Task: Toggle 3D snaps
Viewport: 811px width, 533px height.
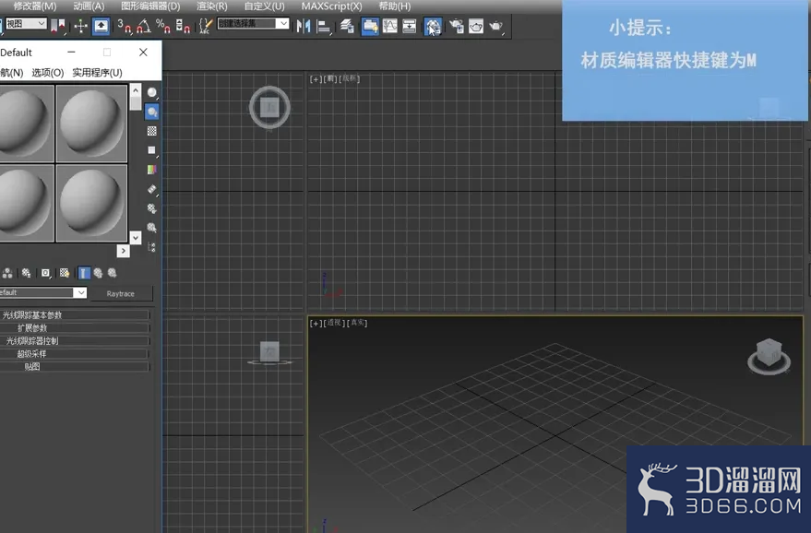Action: pos(125,26)
